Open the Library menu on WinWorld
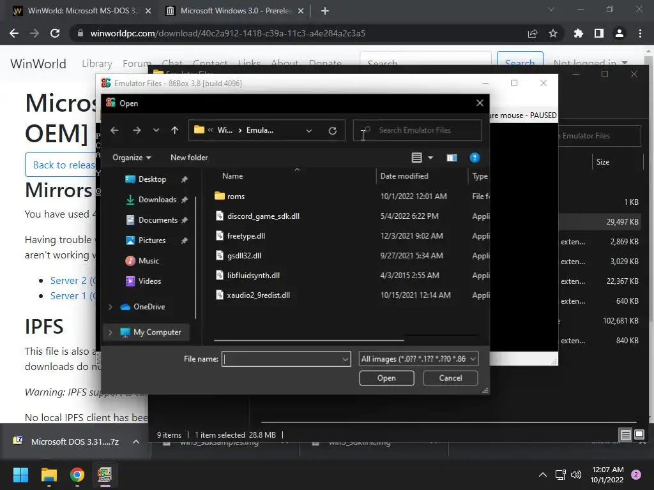654x490 pixels. pyautogui.click(x=97, y=64)
